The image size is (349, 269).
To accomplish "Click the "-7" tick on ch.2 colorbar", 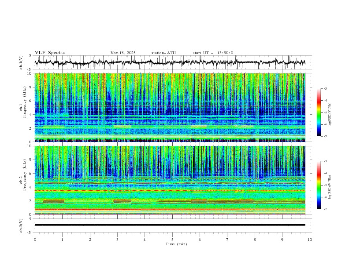I will pyautogui.click(x=325, y=209).
